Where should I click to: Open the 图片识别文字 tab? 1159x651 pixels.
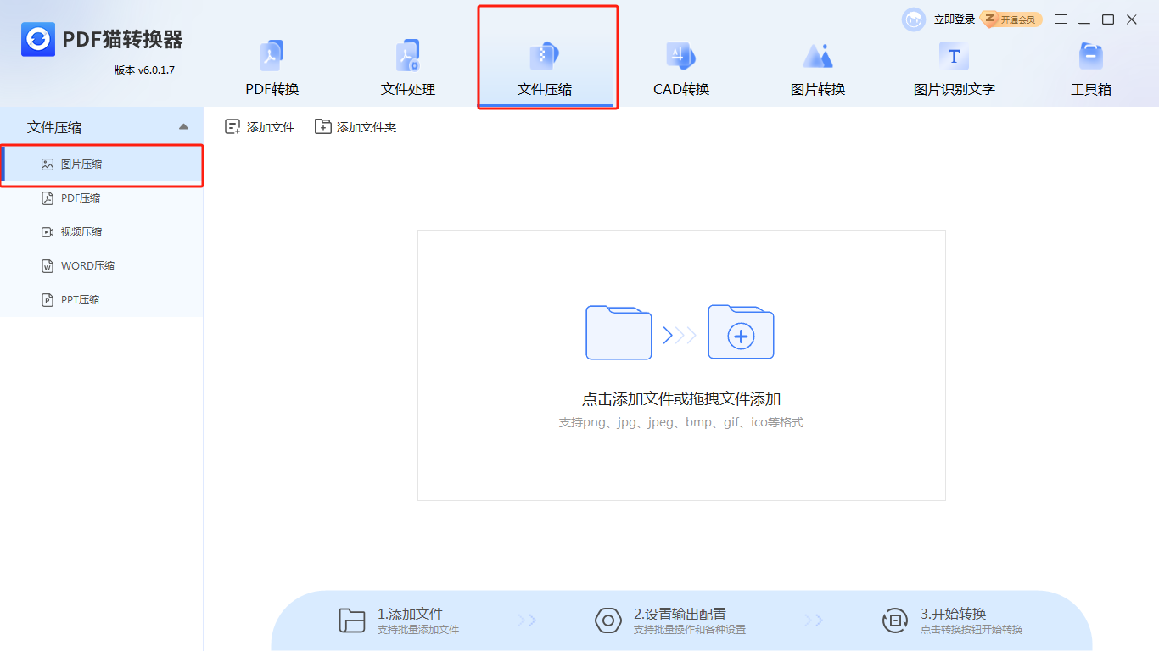click(954, 70)
